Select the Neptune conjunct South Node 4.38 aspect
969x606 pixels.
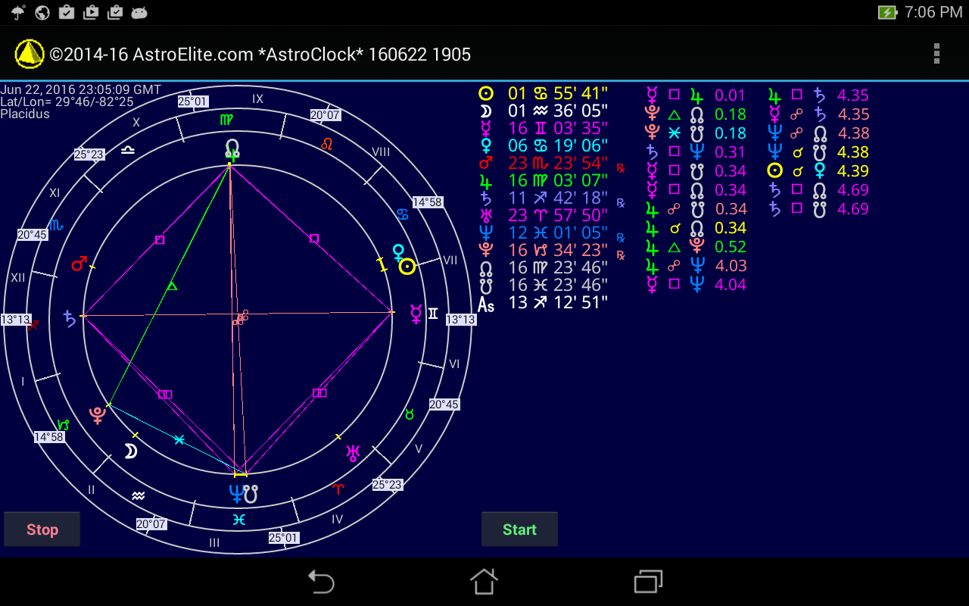(x=818, y=152)
